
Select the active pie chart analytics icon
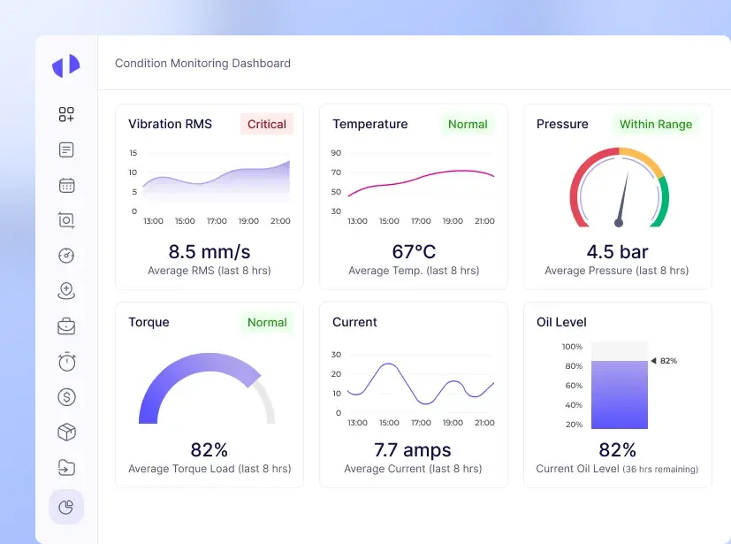point(66,507)
